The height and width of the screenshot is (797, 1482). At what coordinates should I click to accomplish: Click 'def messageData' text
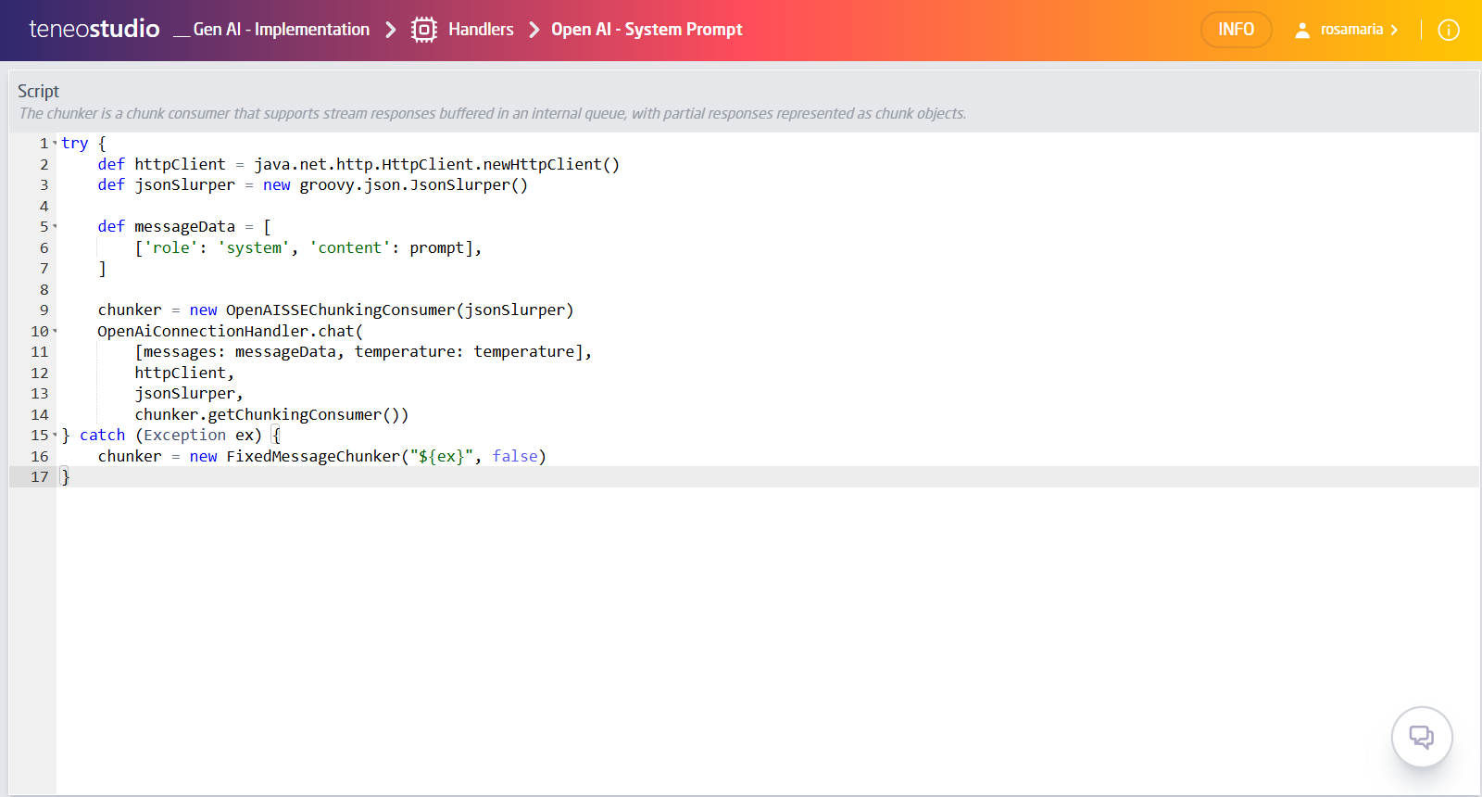[x=167, y=227]
